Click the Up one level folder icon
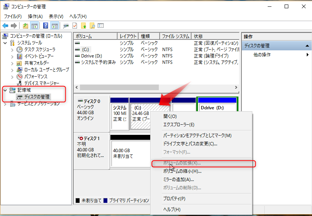Image resolution: width=312 pixels, height=216 pixels. pyautogui.click(x=26, y=26)
